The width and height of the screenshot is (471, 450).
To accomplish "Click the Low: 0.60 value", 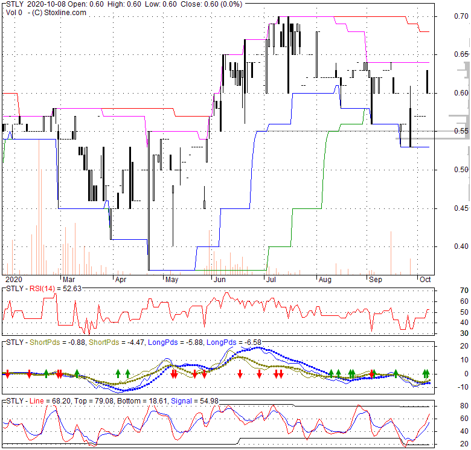I will tap(161, 4).
